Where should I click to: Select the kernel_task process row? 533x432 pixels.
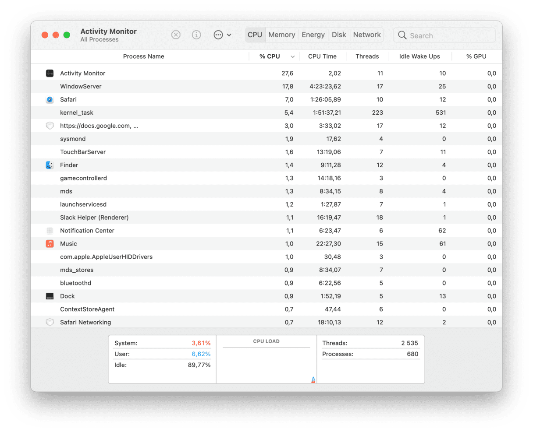click(x=77, y=113)
